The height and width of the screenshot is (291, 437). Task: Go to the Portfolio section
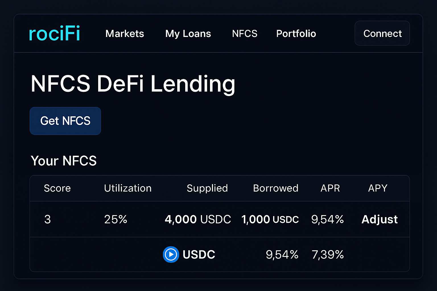pyautogui.click(x=296, y=34)
